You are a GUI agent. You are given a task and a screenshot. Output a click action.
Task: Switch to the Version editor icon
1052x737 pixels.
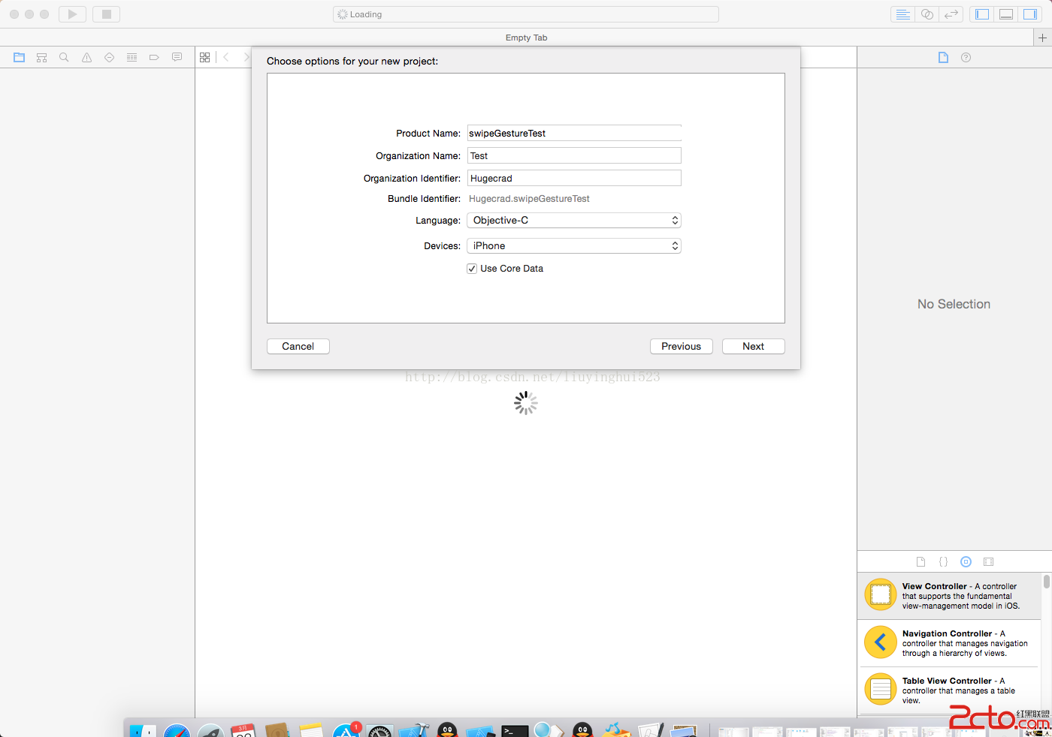point(951,14)
